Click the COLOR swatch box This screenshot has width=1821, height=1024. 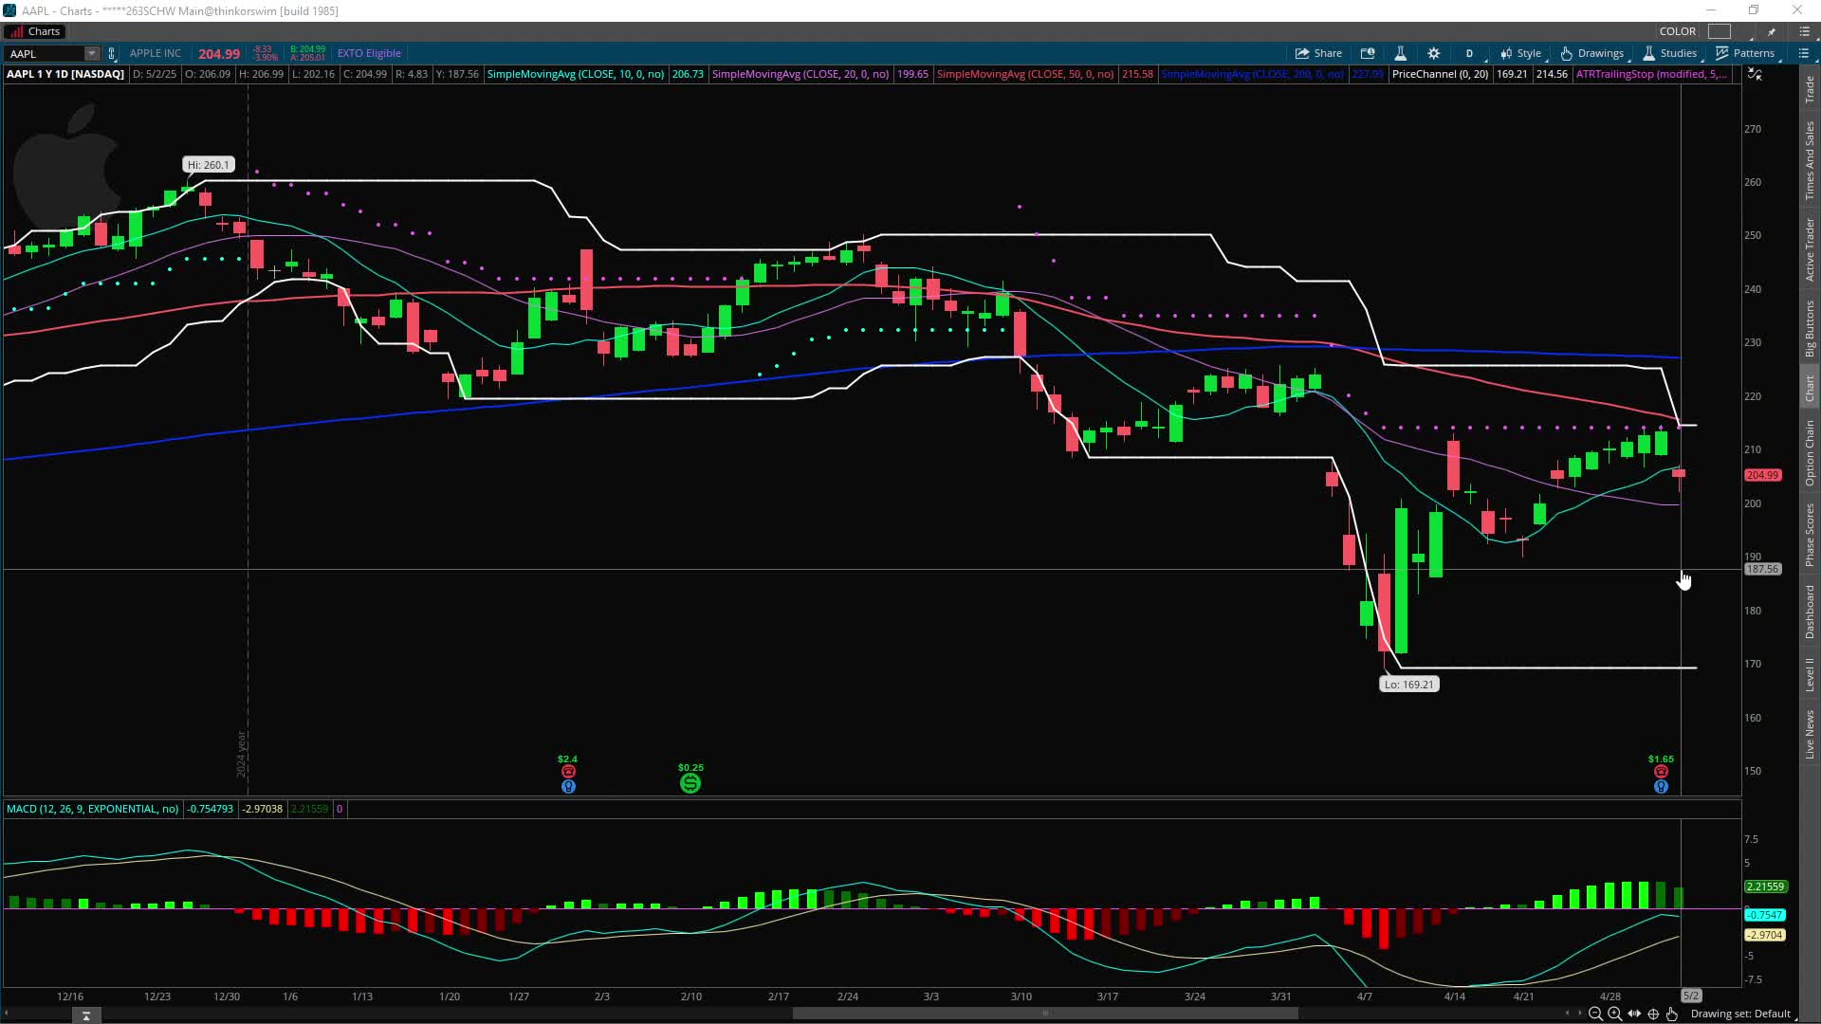(x=1720, y=31)
